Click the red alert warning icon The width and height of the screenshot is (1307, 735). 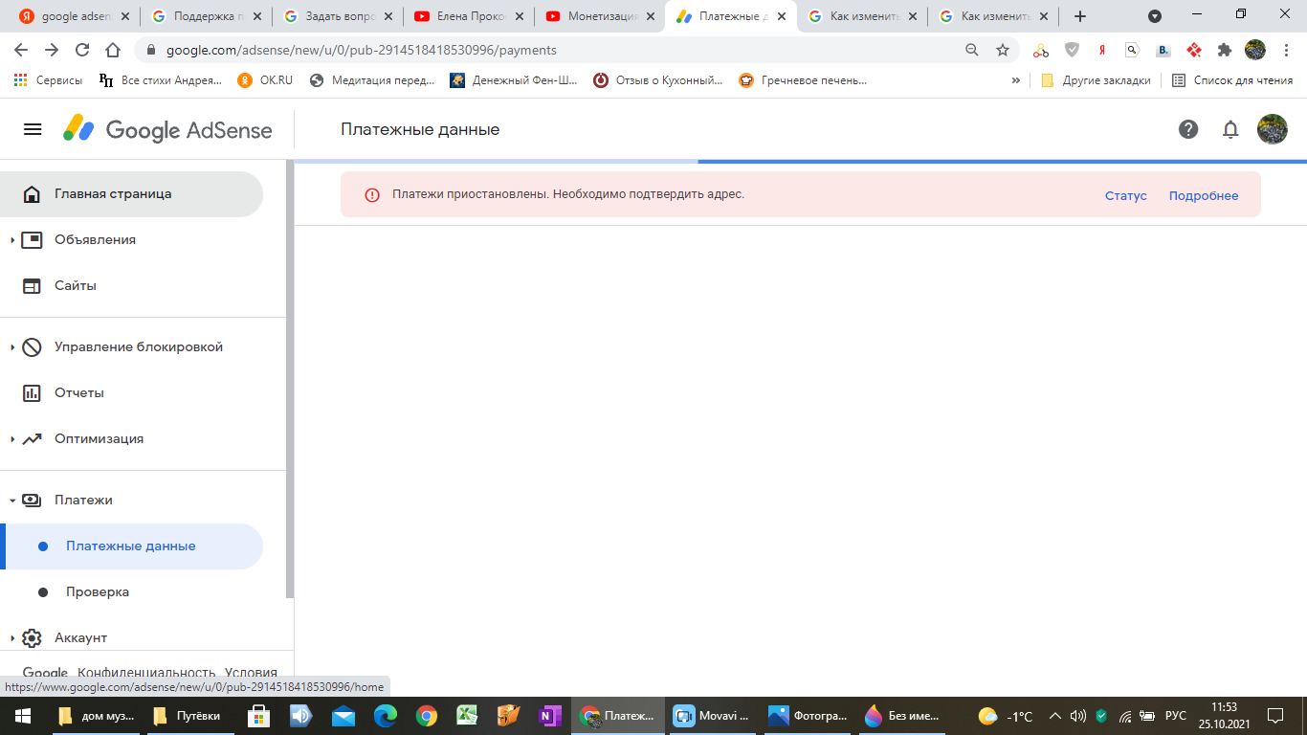point(372,195)
